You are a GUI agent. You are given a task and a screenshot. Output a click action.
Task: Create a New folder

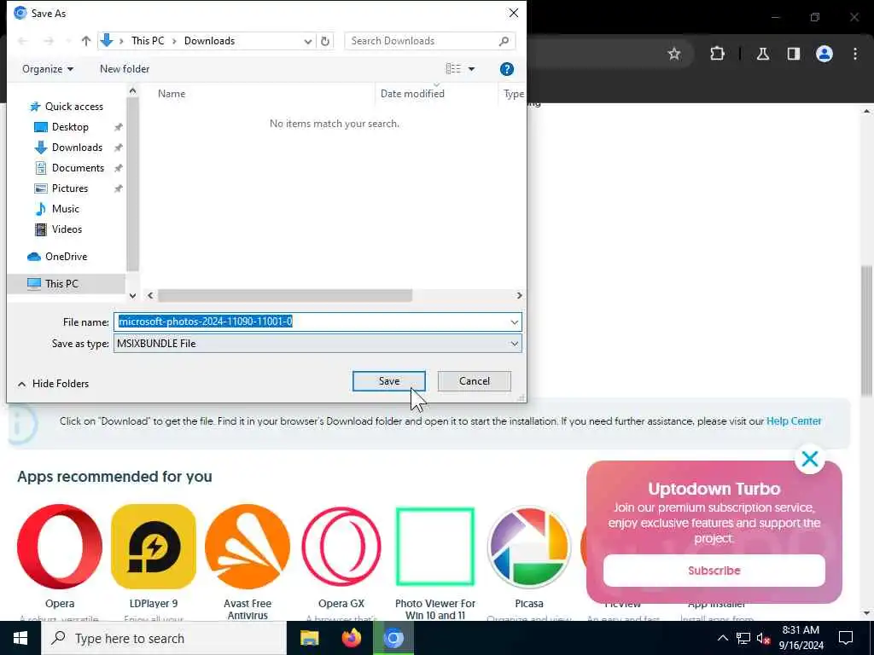point(125,69)
